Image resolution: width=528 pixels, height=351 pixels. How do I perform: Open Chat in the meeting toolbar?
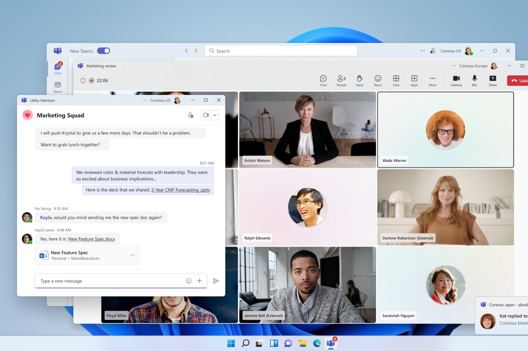pyautogui.click(x=323, y=81)
